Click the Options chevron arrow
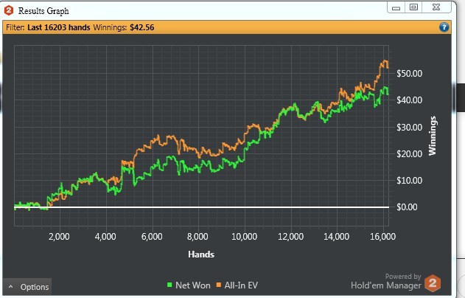This screenshot has height=298, width=465. [x=11, y=287]
